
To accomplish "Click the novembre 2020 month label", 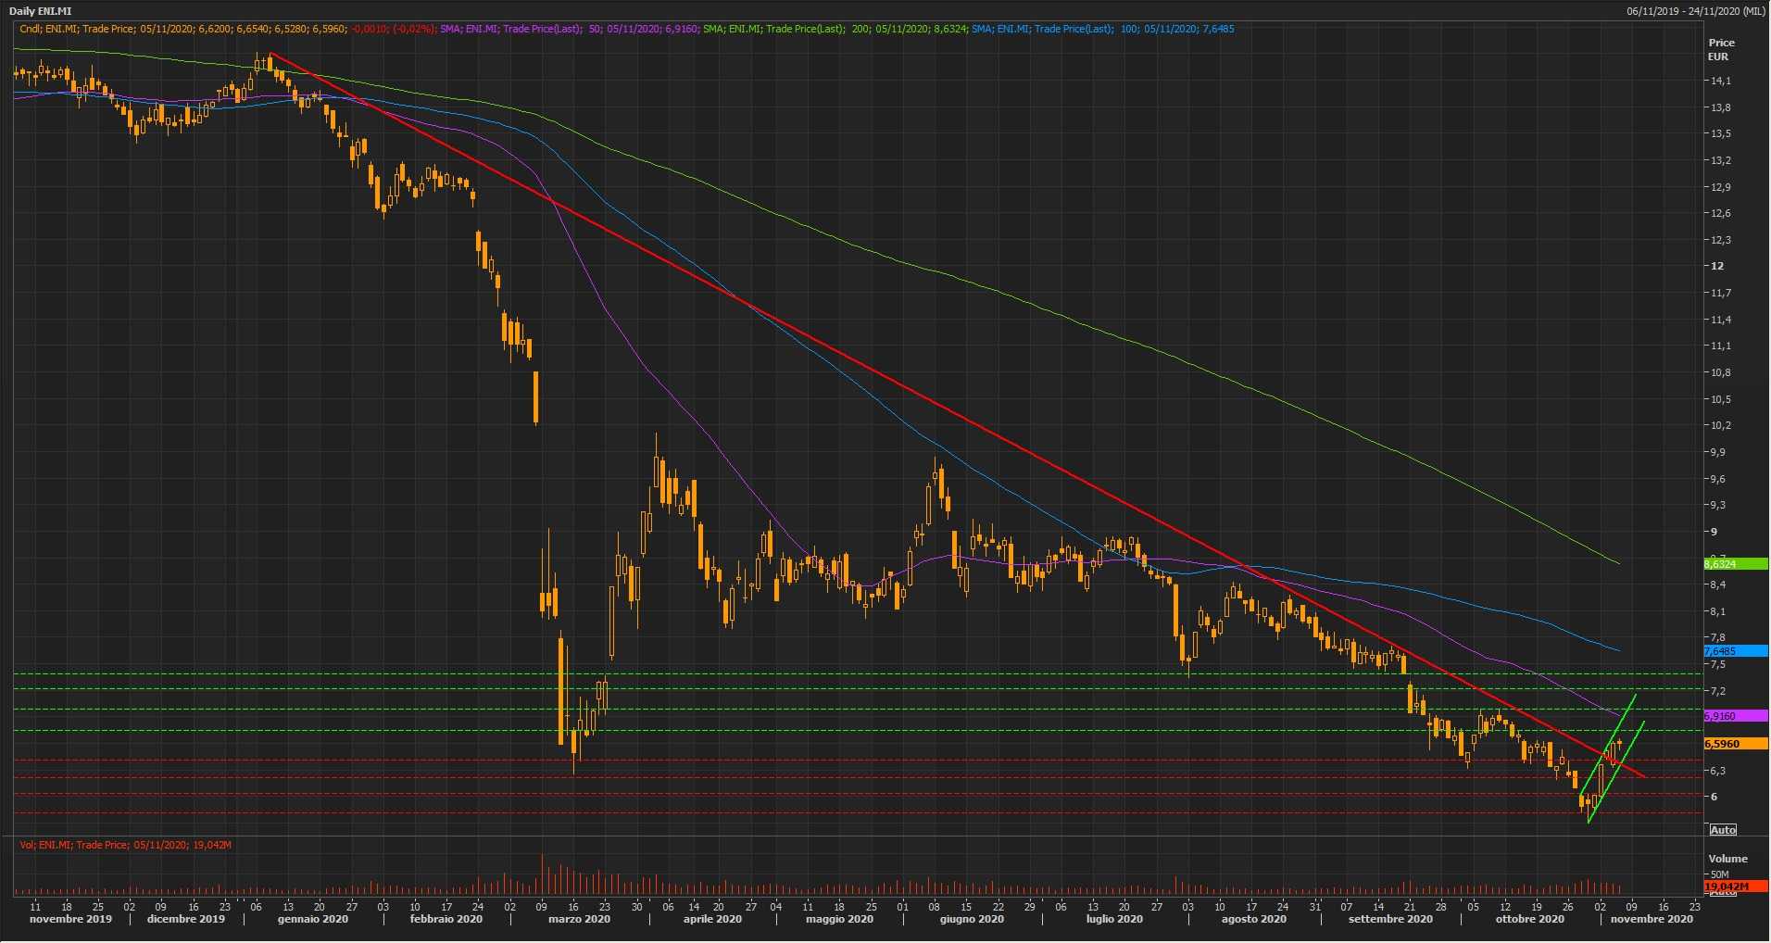I will [x=1652, y=920].
